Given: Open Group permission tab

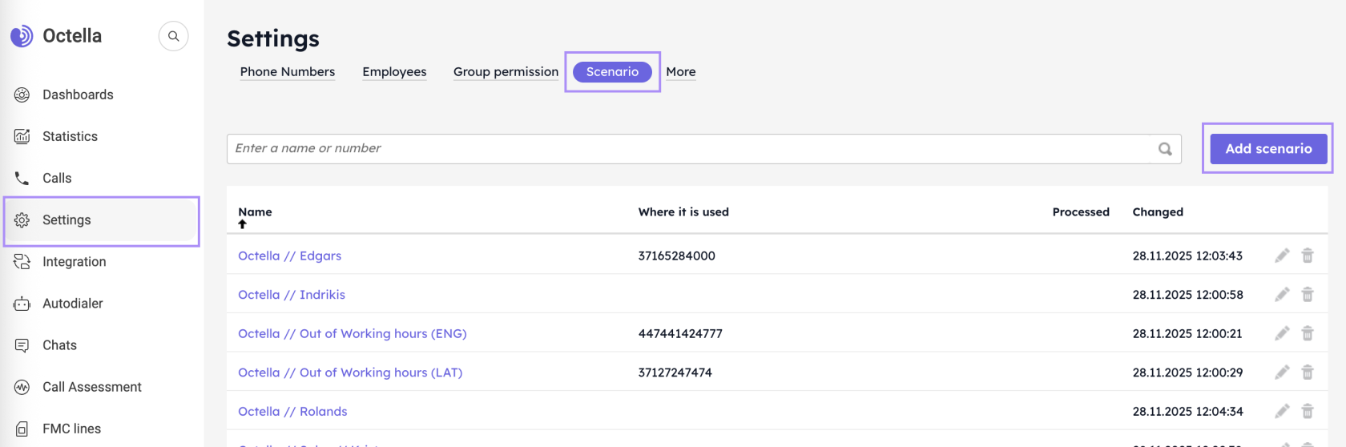Looking at the screenshot, I should tap(506, 72).
